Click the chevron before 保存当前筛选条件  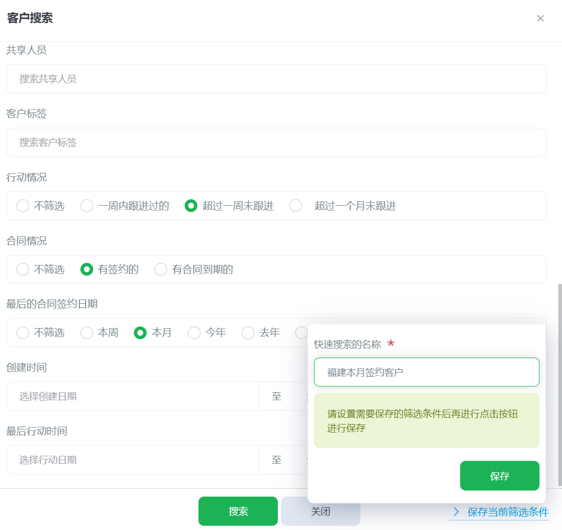point(456,512)
